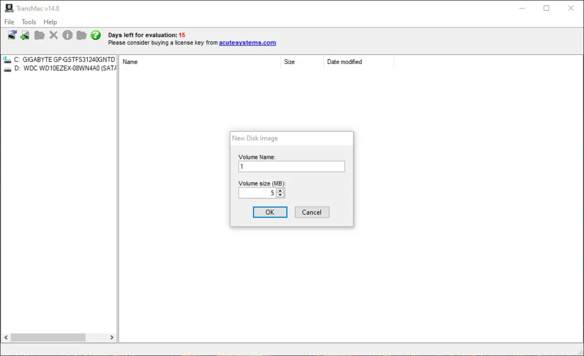Select the open disk image toolbar icon
Image resolution: width=584 pixels, height=356 pixels.
(12, 35)
